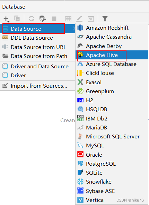Click the Edit Source pencil icon
The image size is (149, 205).
(x=79, y=19)
